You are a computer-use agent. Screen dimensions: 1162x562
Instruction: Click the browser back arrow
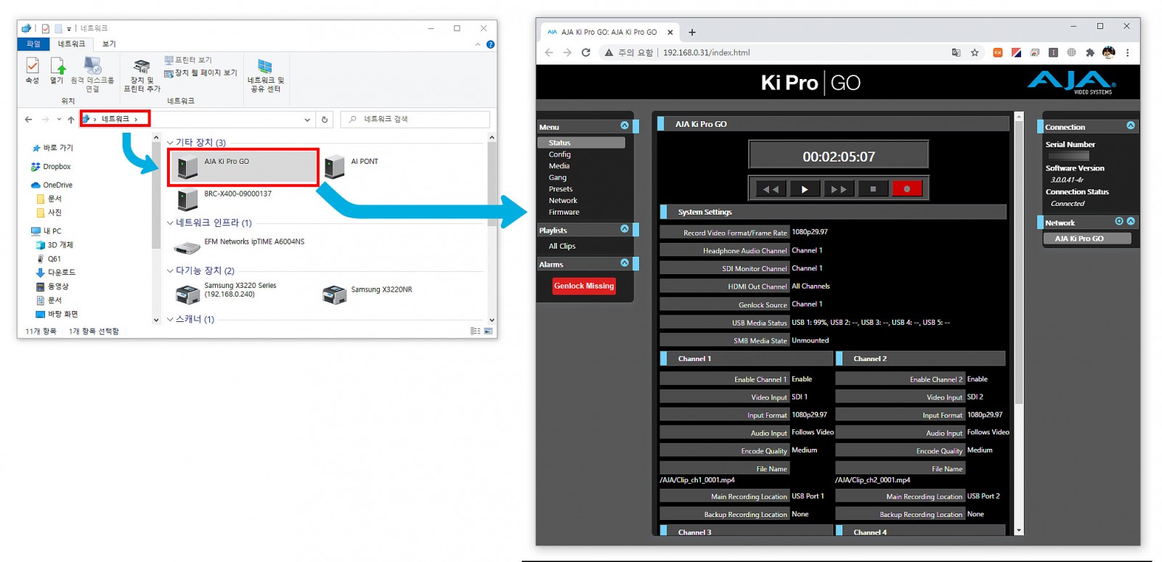coord(549,52)
